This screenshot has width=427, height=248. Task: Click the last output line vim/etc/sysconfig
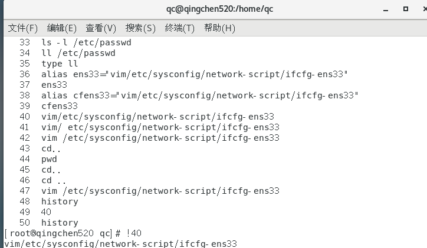tap(121, 243)
